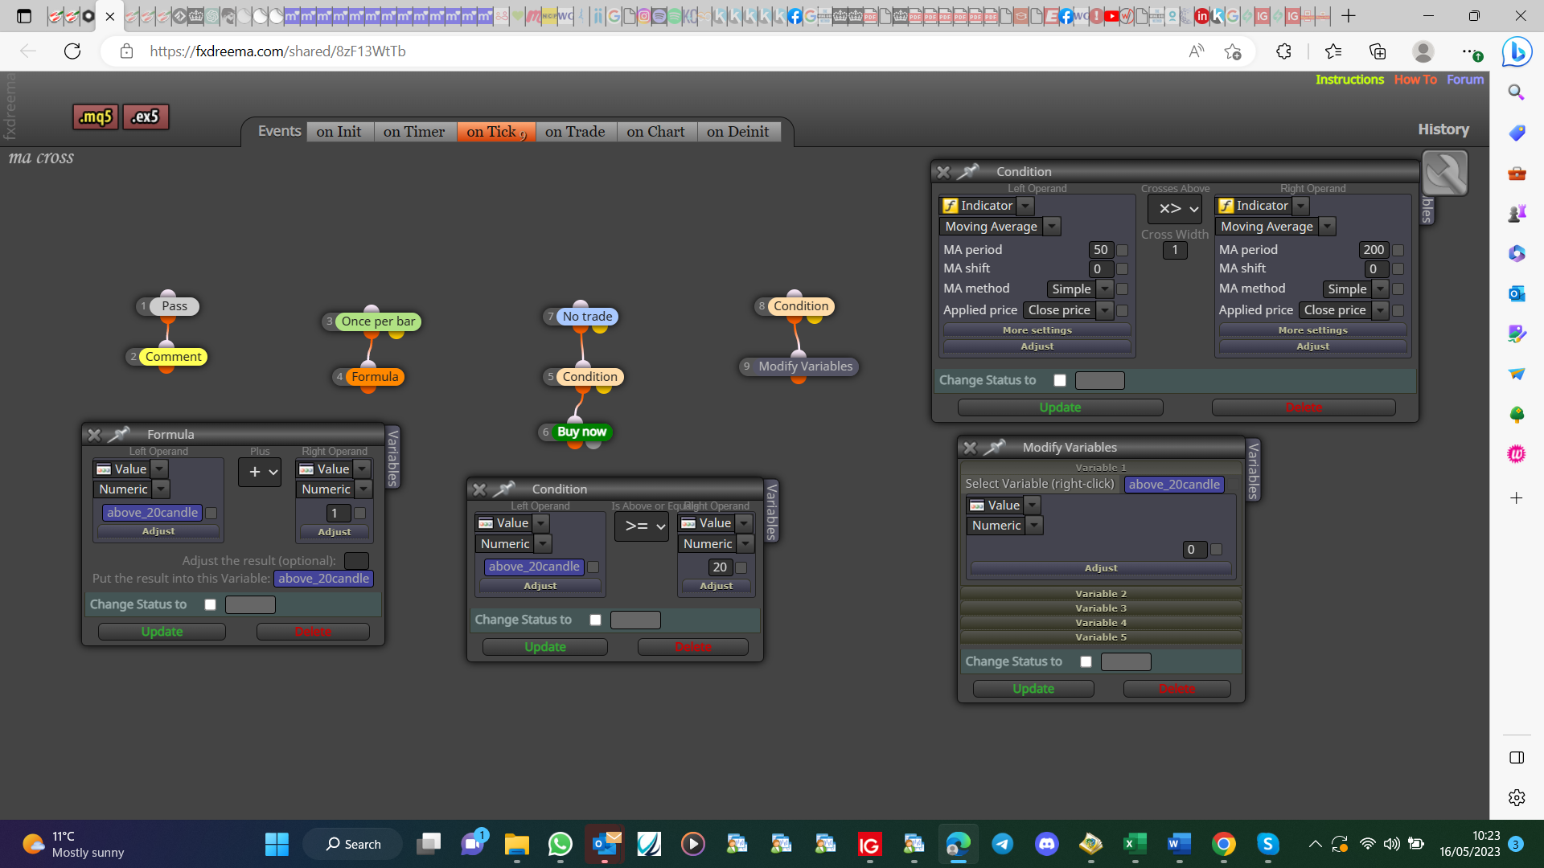This screenshot has height=868, width=1544.
Task: Refresh the browser page
Action: point(72,51)
